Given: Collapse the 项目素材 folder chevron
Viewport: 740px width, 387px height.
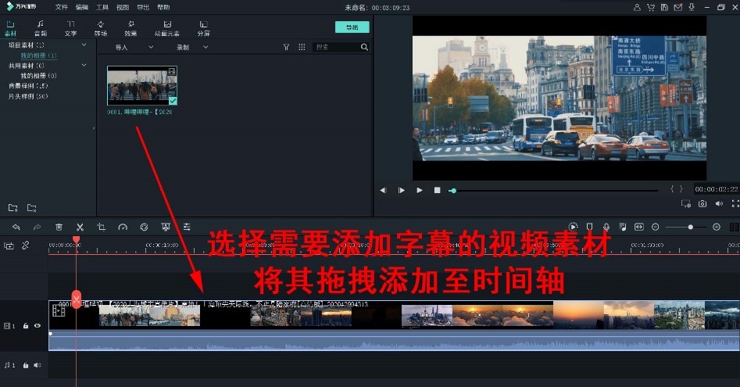Looking at the screenshot, I should [x=84, y=45].
